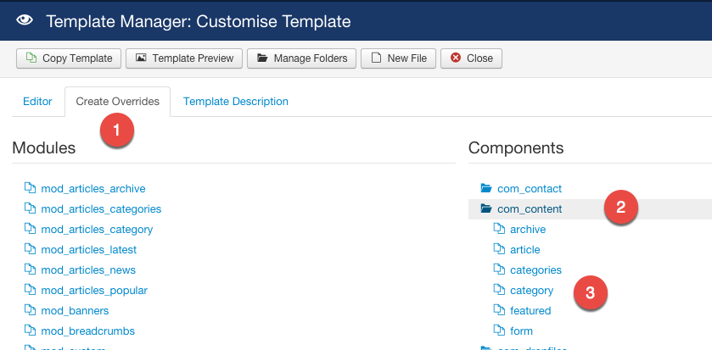Expand the com_contact component folder
The width and height of the screenshot is (712, 350).
[530, 189]
